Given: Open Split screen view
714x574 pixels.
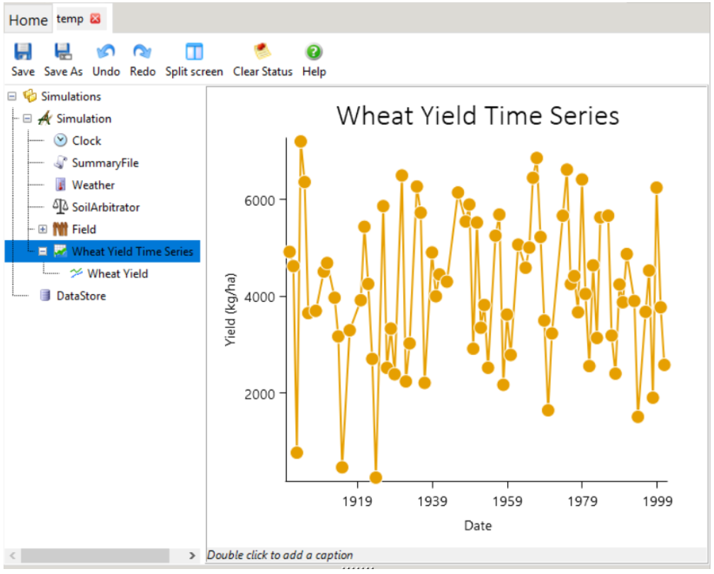Looking at the screenshot, I should tap(194, 52).
